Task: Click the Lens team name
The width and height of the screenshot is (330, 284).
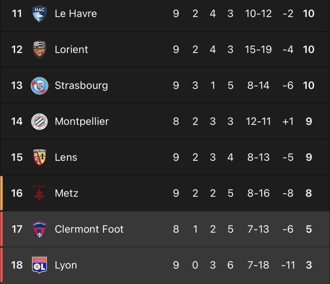Action: (66, 157)
